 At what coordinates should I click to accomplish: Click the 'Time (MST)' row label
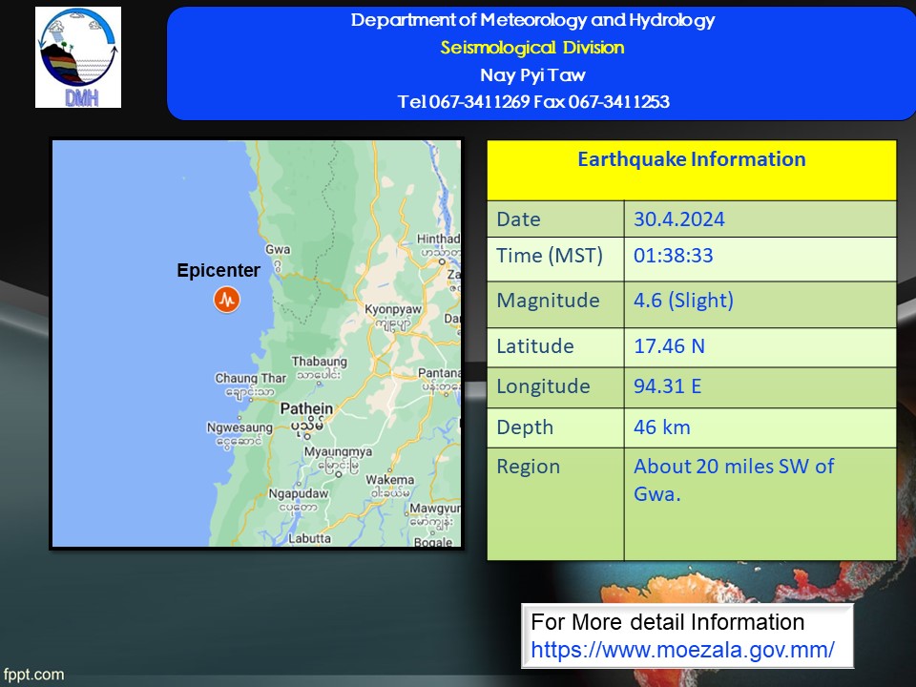[550, 256]
